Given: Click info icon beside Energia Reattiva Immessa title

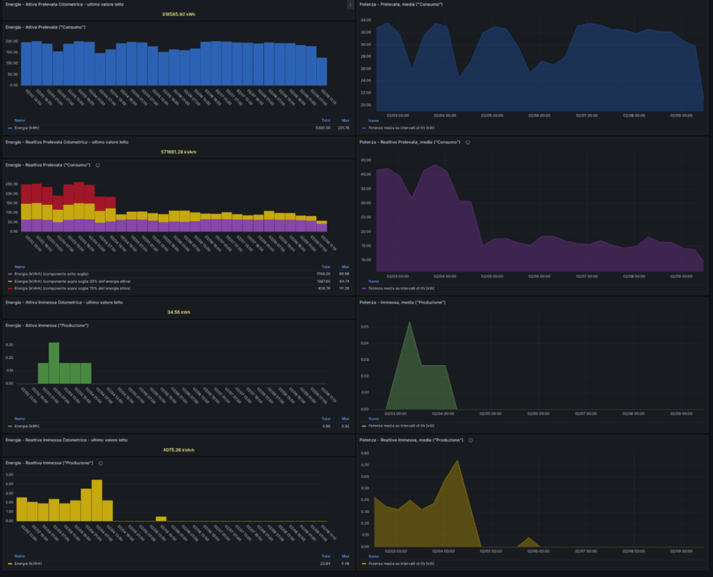Looking at the screenshot, I should click(101, 463).
